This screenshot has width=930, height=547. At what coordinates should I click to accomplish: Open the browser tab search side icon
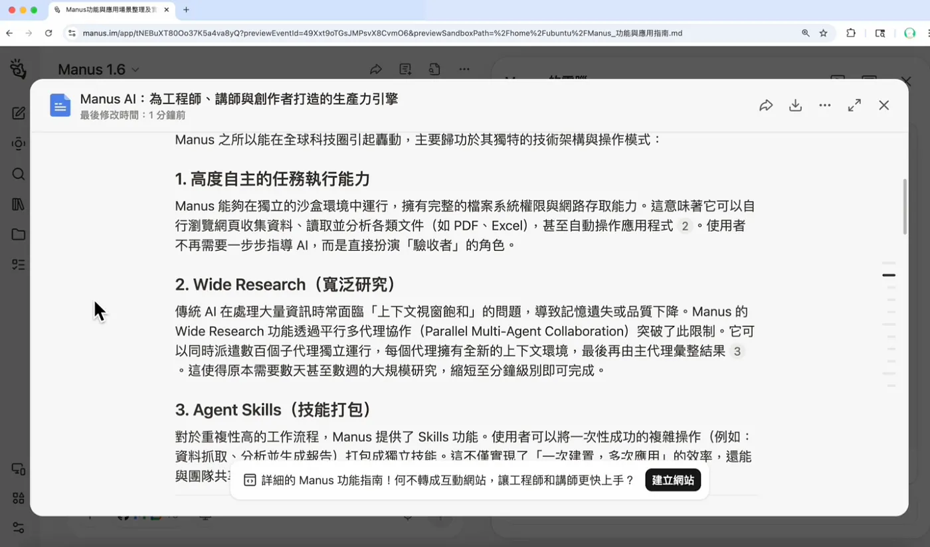click(x=880, y=33)
